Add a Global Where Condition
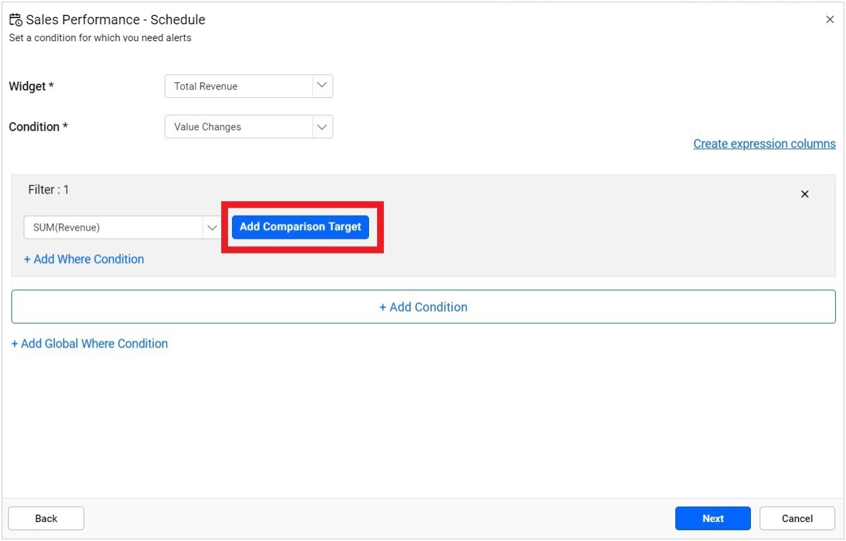The width and height of the screenshot is (846, 541). point(88,343)
